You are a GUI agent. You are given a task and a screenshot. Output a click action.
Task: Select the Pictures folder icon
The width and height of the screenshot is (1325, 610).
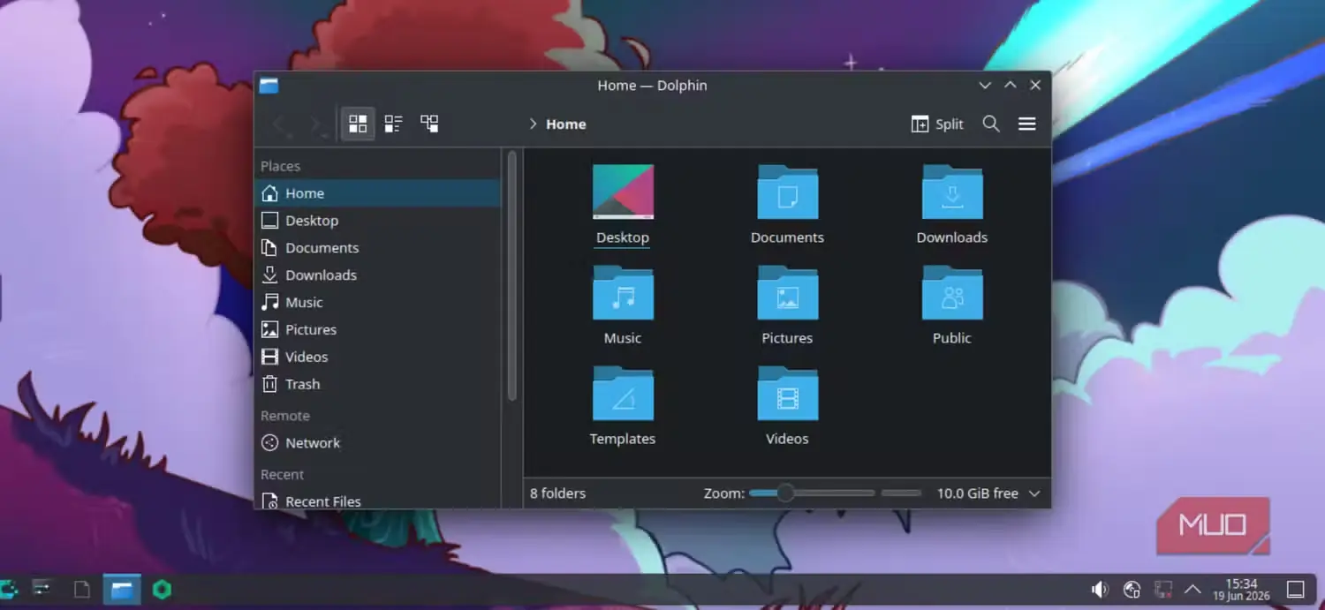click(x=787, y=292)
